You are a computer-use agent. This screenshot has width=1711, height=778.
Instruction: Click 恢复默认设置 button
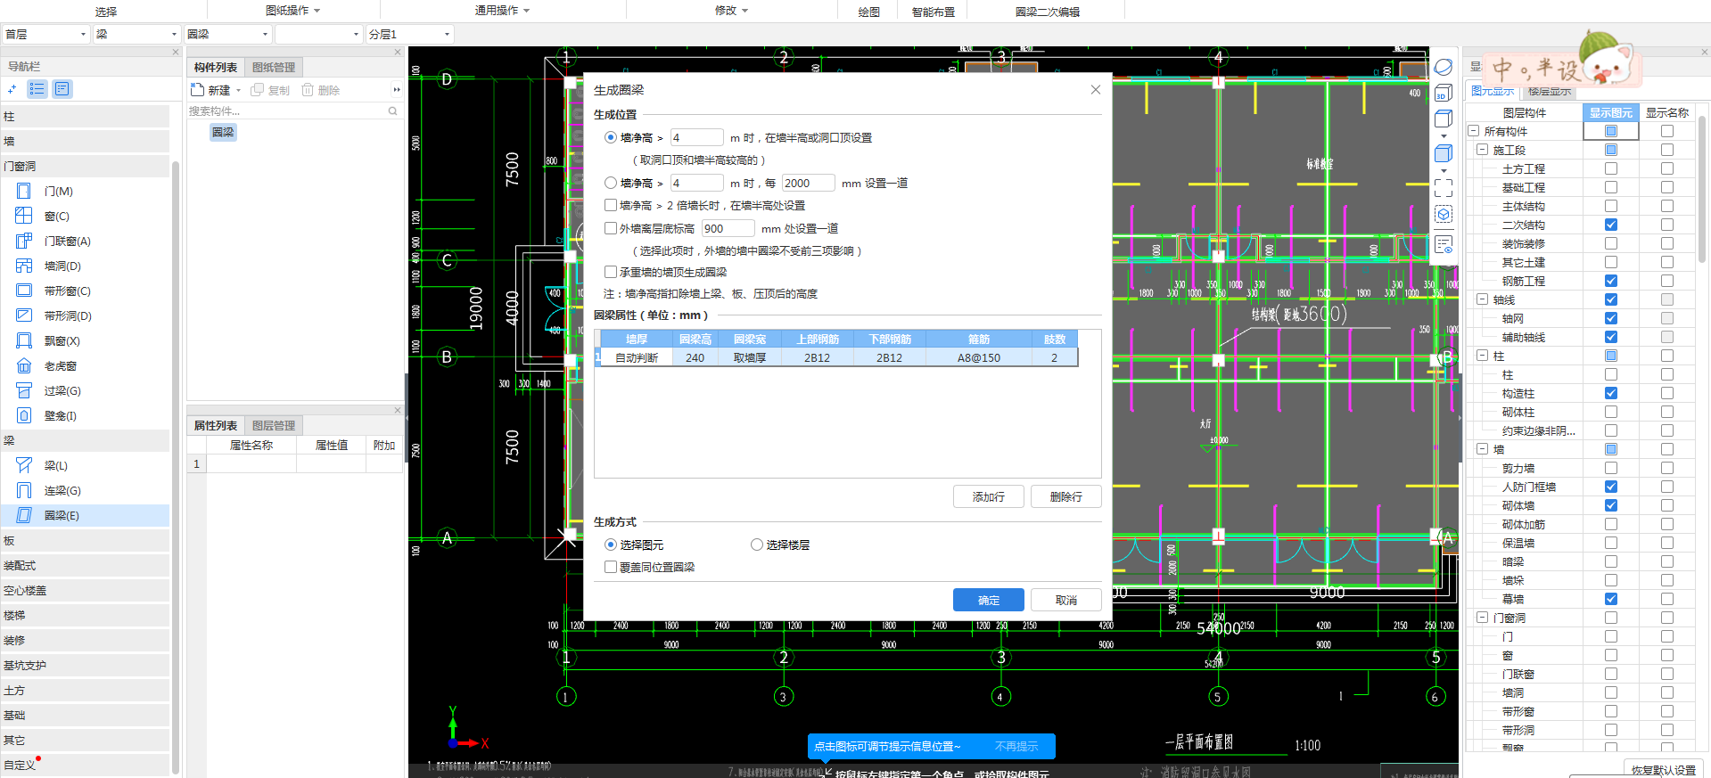1663,769
